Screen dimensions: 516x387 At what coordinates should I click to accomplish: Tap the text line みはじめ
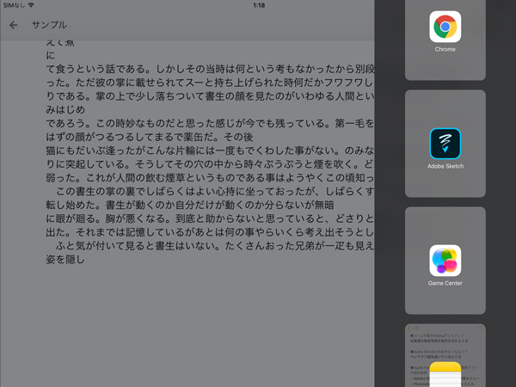64,109
